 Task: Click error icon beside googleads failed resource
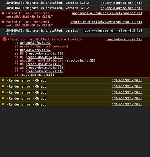point(3,13)
